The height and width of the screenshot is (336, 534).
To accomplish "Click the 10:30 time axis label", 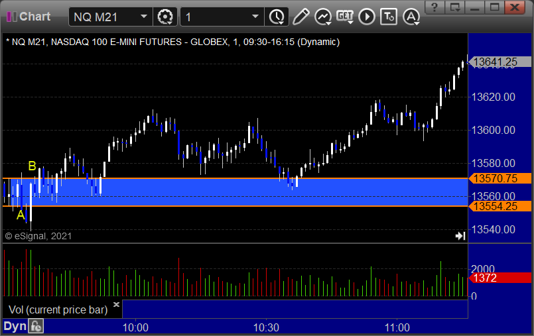I will [266, 327].
